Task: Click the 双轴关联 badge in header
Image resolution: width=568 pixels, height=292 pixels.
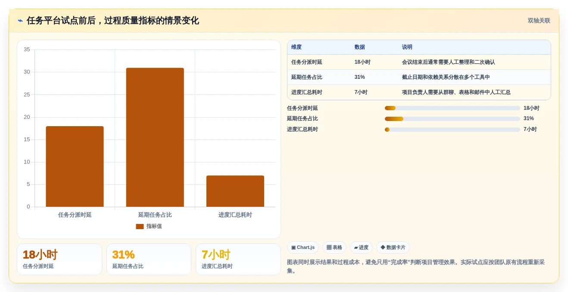Action: point(539,21)
